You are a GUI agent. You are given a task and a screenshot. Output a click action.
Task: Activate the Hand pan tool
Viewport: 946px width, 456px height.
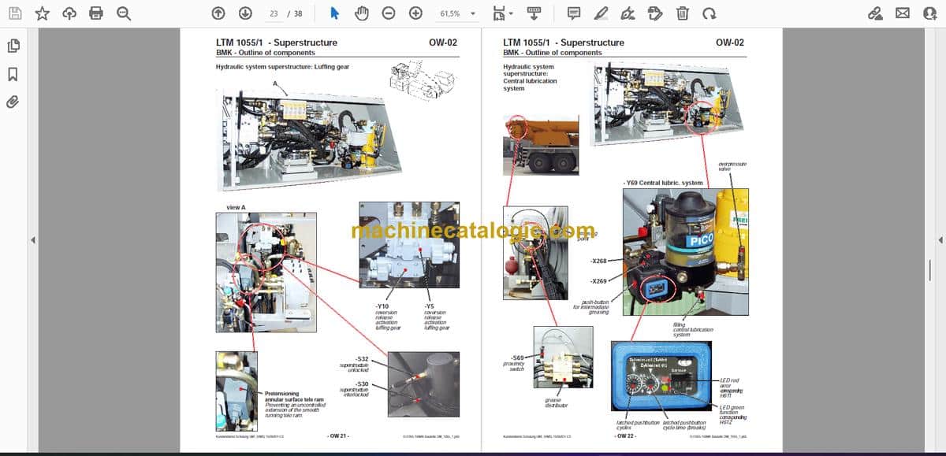point(362,13)
